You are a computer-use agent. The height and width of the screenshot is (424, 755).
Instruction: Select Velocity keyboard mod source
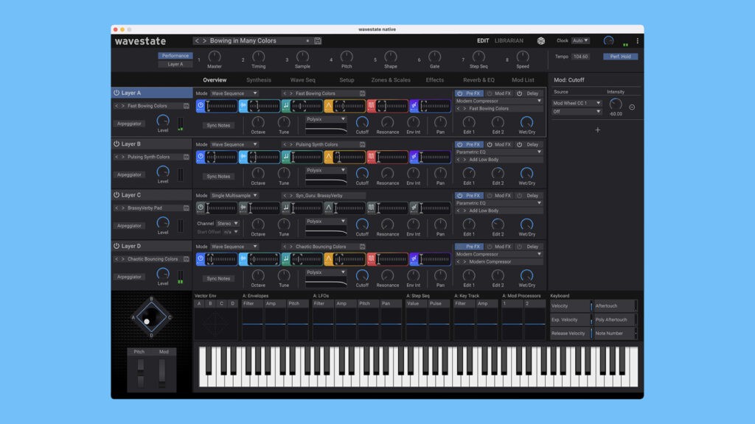[x=571, y=305]
